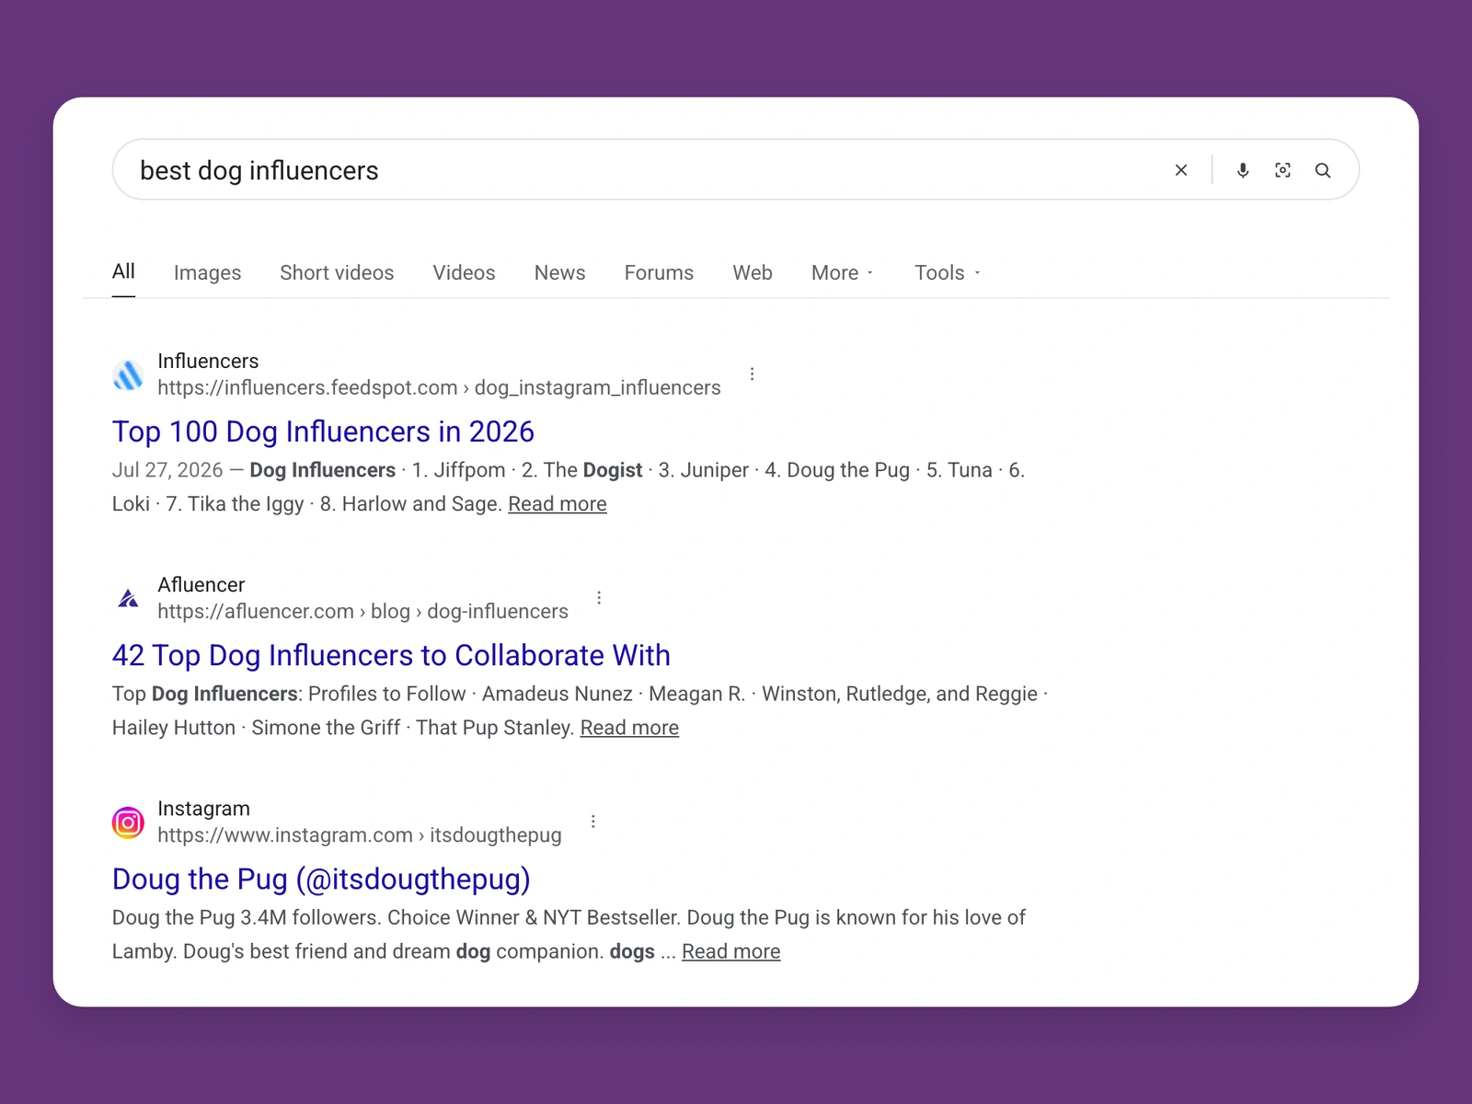Start voice search with the microphone icon
This screenshot has width=1472, height=1104.
(x=1243, y=170)
